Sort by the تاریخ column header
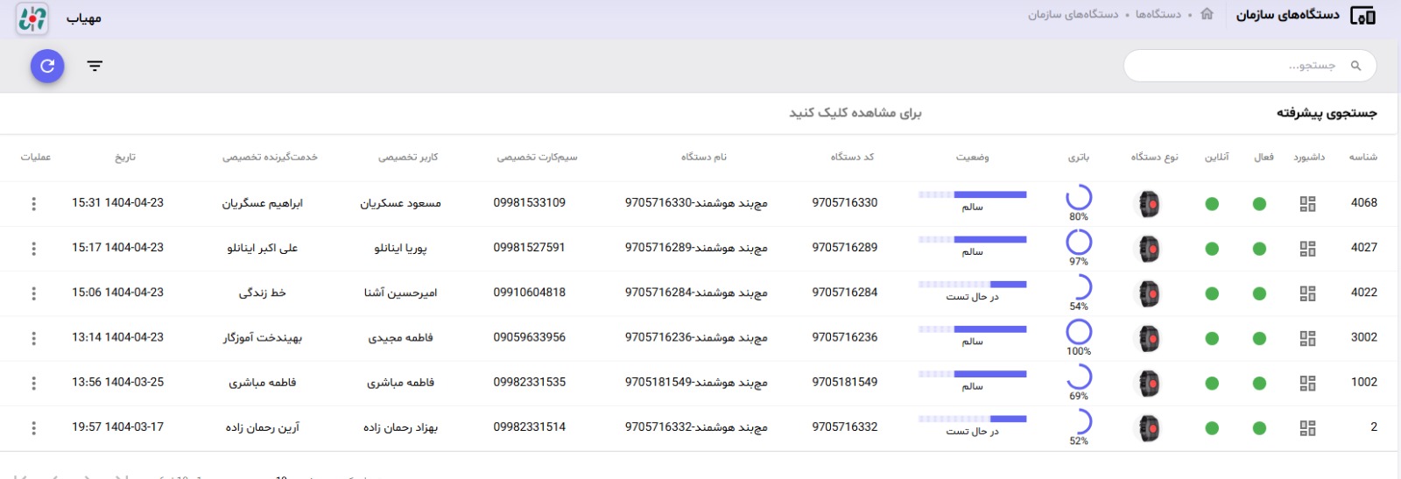 [125, 158]
